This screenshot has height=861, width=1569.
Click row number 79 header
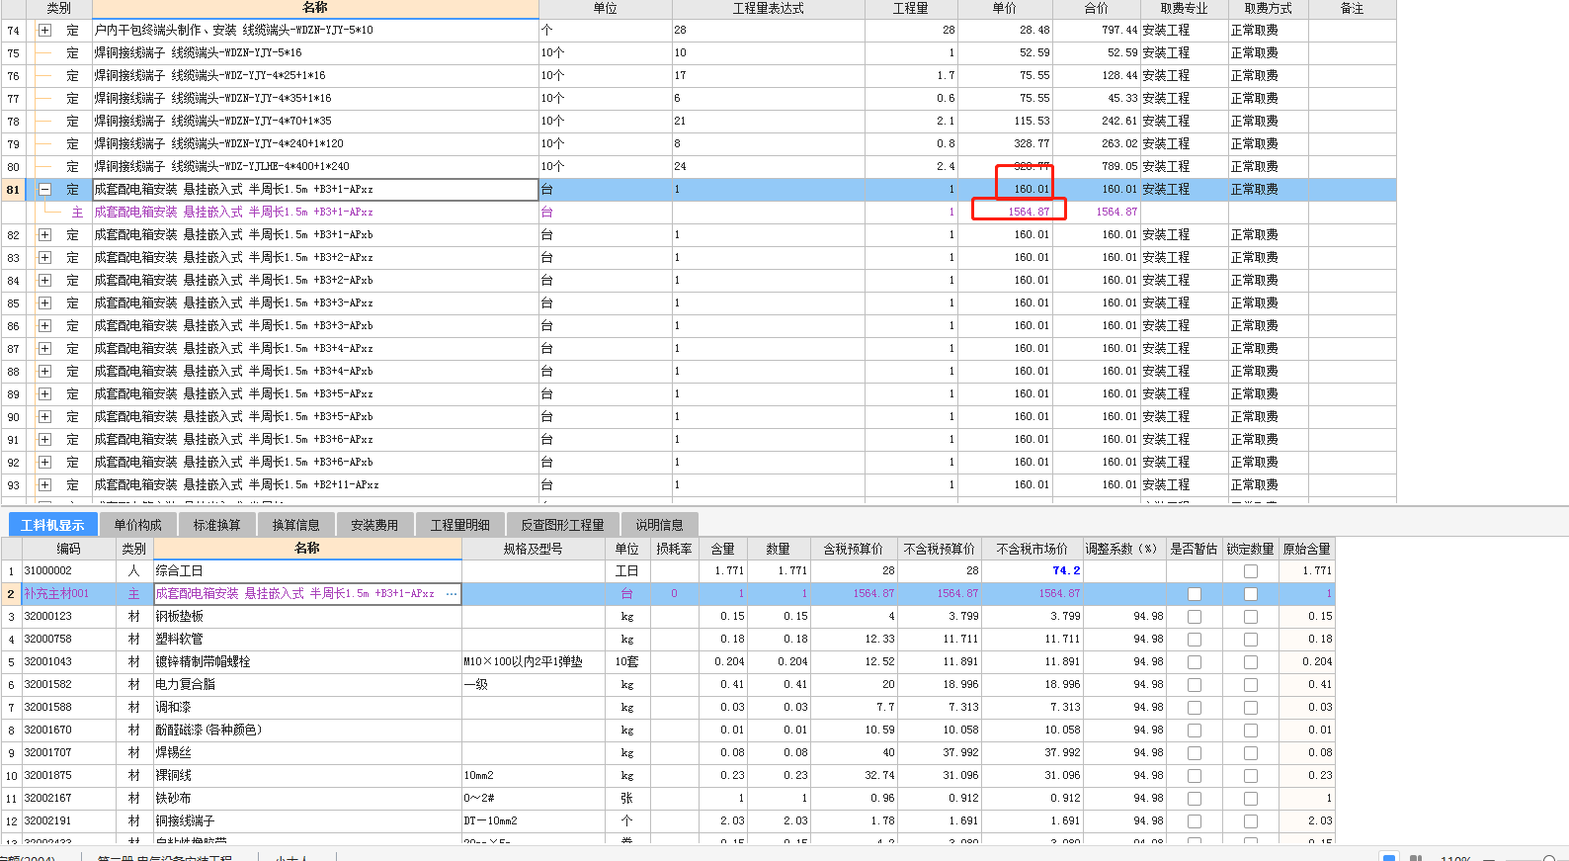[13, 144]
